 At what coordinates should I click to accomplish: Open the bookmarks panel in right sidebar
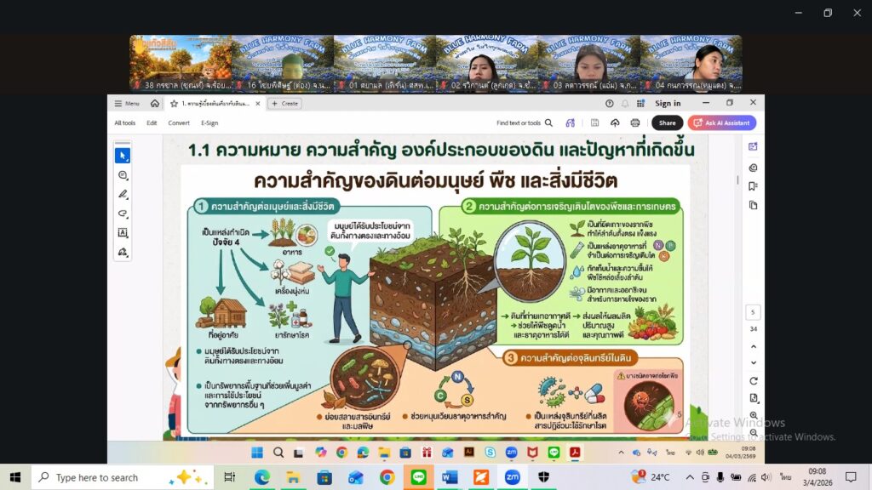click(753, 186)
